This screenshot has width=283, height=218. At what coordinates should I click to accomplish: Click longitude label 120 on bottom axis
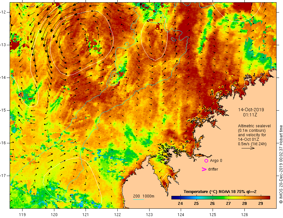[x=54, y=214]
